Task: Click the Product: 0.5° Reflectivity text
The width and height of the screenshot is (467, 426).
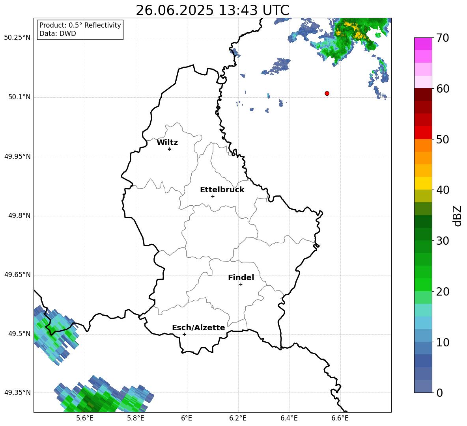Action: coord(80,25)
